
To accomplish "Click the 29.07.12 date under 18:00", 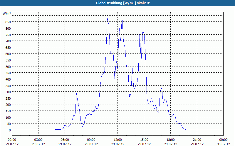I will click(171, 144).
